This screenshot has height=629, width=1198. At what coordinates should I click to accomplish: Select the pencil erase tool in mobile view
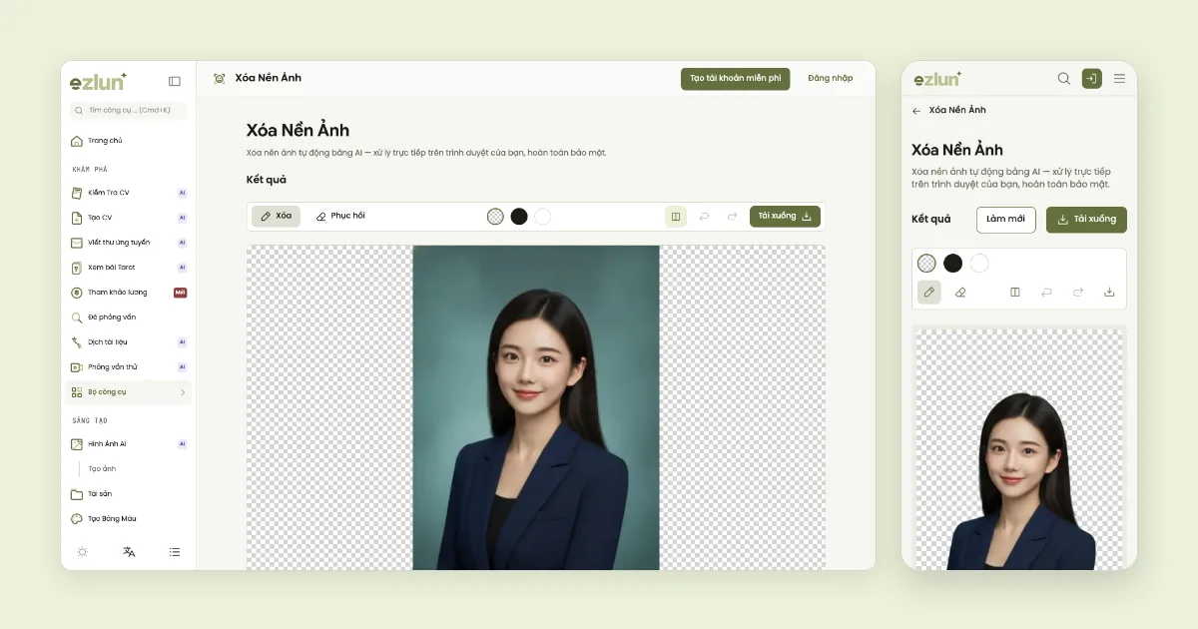tap(928, 293)
